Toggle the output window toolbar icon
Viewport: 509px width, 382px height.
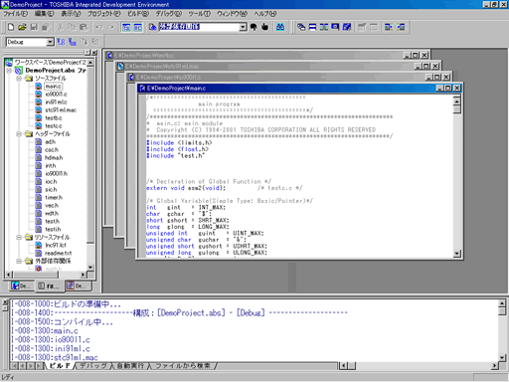138,27
